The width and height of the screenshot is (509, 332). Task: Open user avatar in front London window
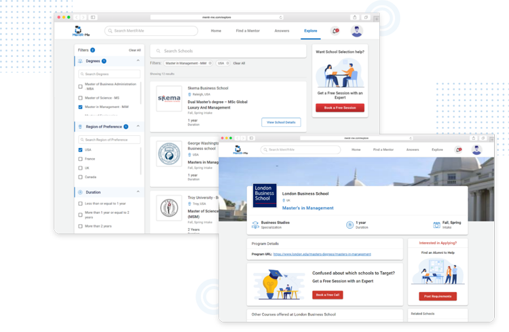tap(476, 150)
